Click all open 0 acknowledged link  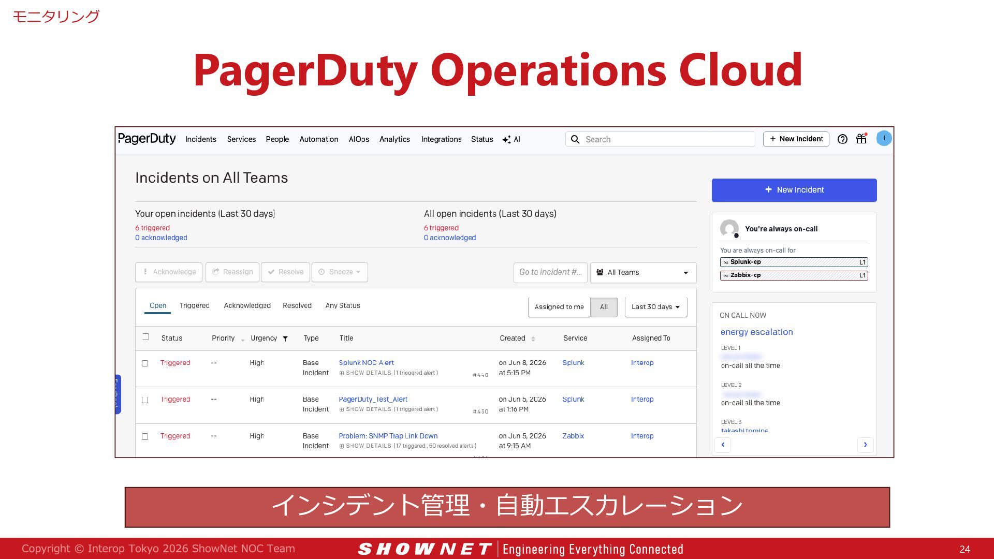(450, 238)
